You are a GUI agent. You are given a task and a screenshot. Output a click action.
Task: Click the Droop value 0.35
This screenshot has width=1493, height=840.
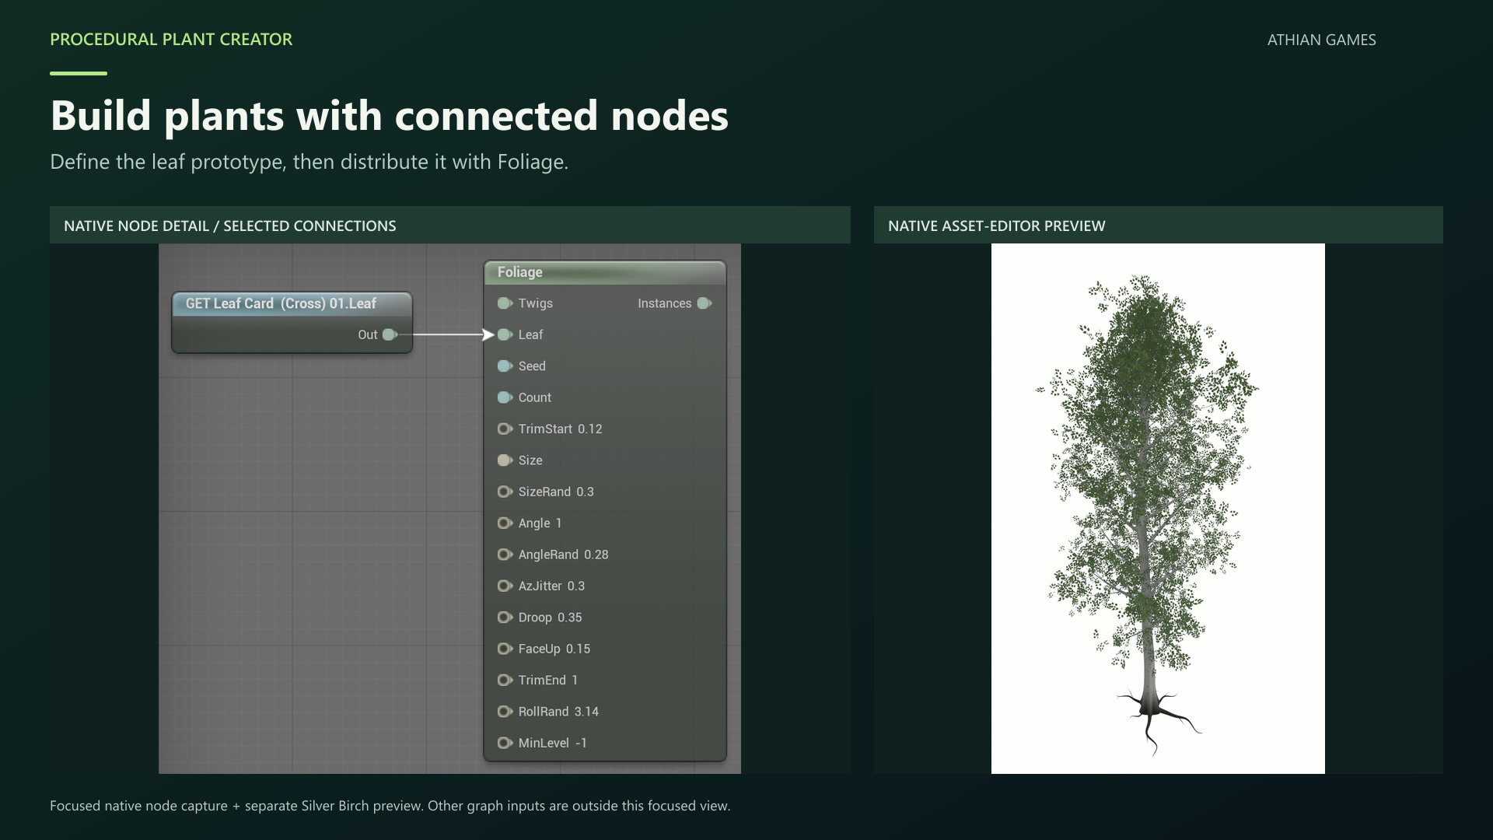tap(570, 618)
